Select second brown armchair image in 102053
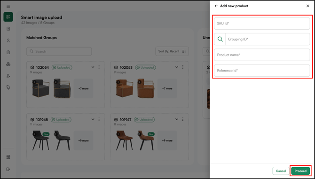 tap(146, 89)
